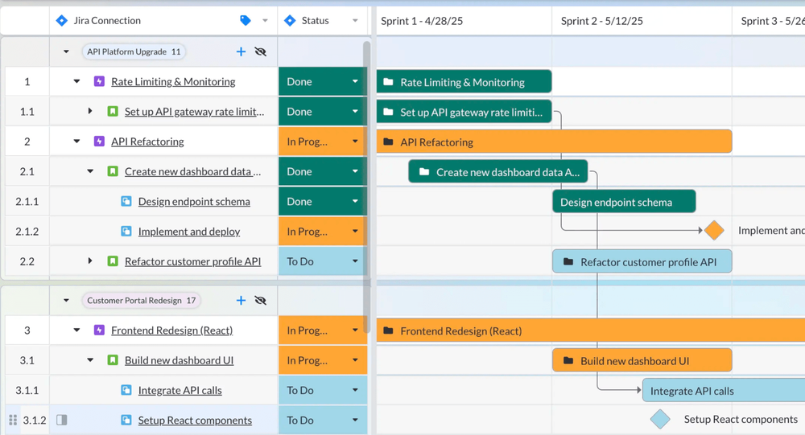Collapse the API Refactoring epic row
This screenshot has width=805, height=435.
(x=77, y=142)
